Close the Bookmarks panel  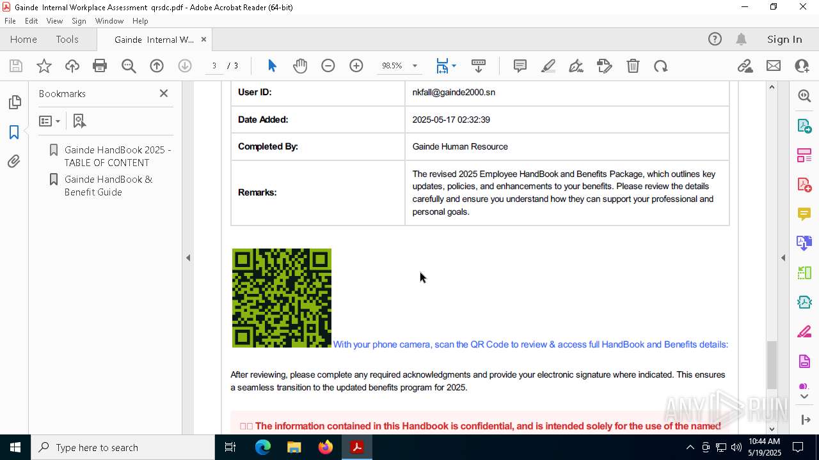tap(164, 93)
